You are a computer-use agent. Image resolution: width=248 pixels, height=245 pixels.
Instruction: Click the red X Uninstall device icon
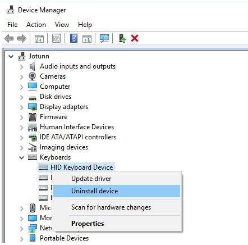135,38
